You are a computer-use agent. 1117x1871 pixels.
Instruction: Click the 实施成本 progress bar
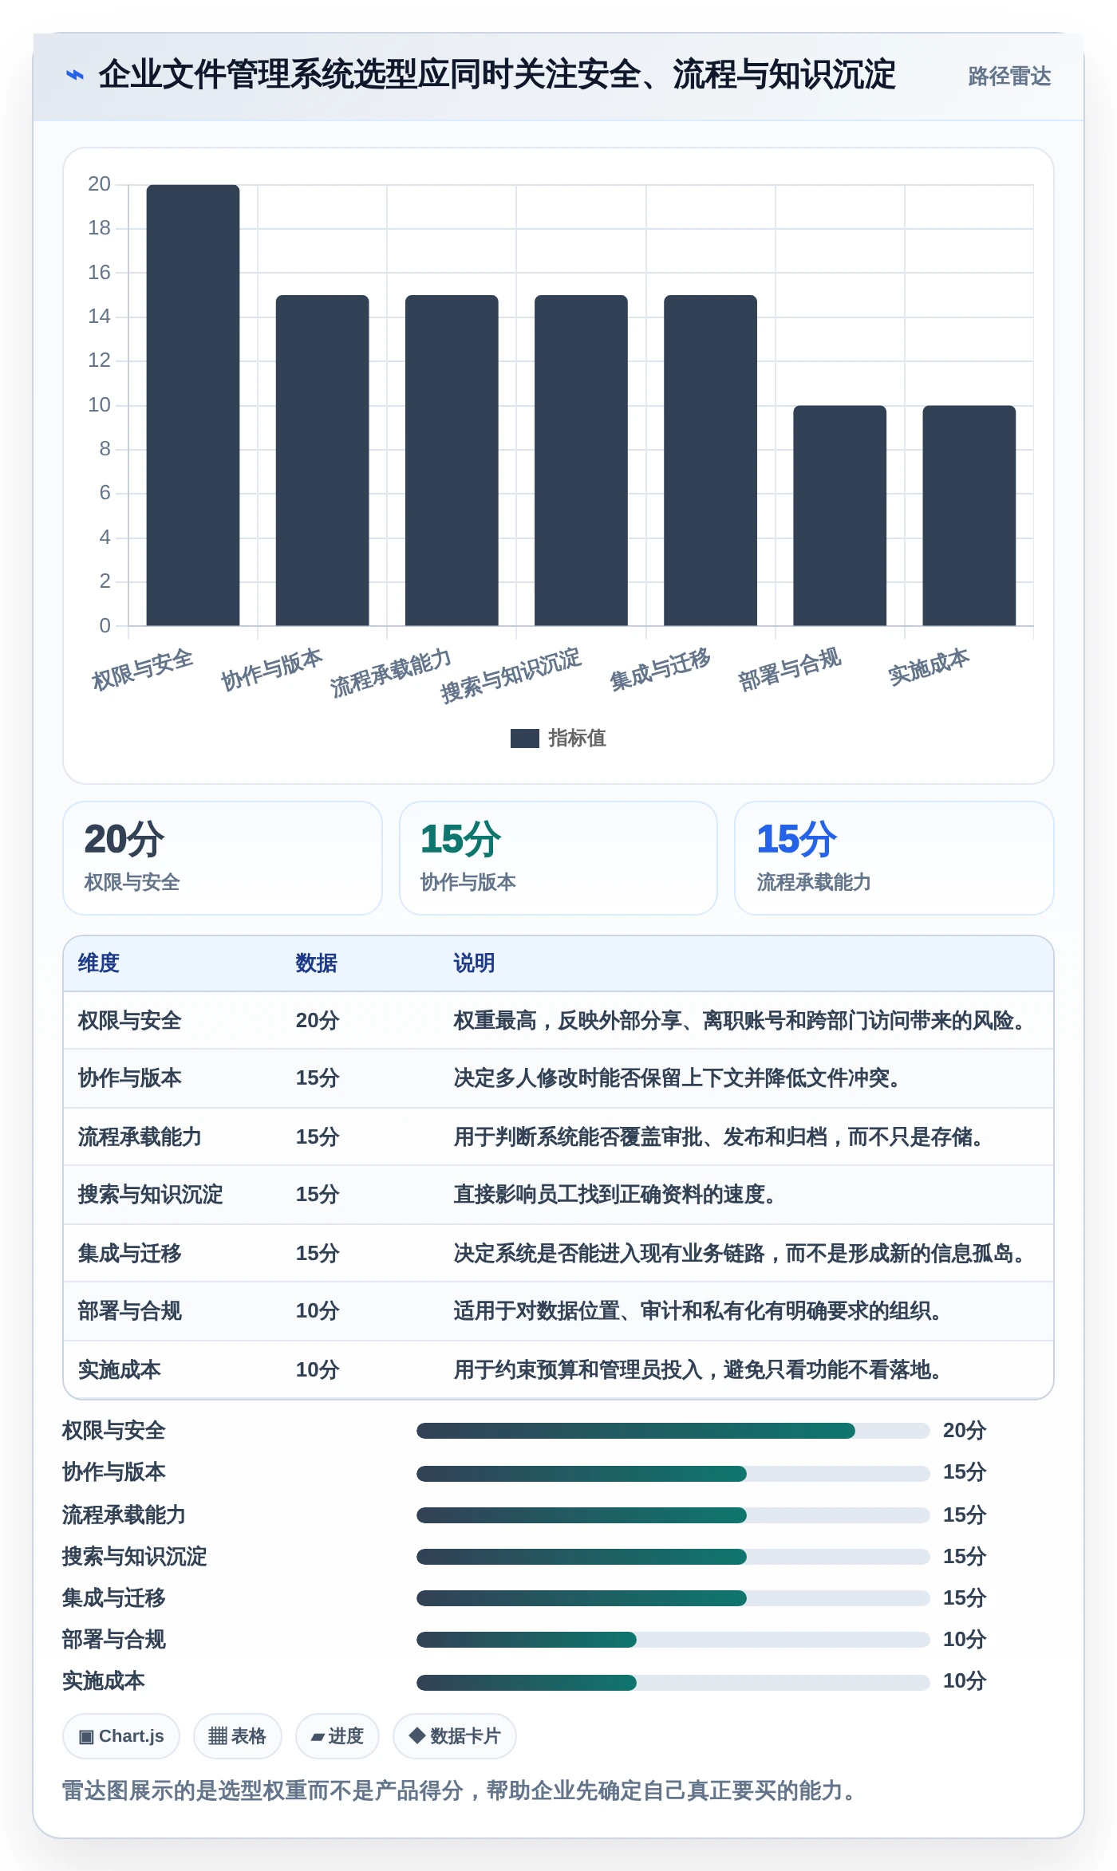pyautogui.click(x=673, y=1682)
